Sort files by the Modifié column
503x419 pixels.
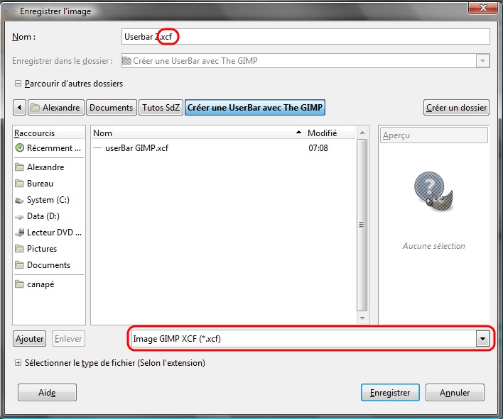[x=330, y=133]
